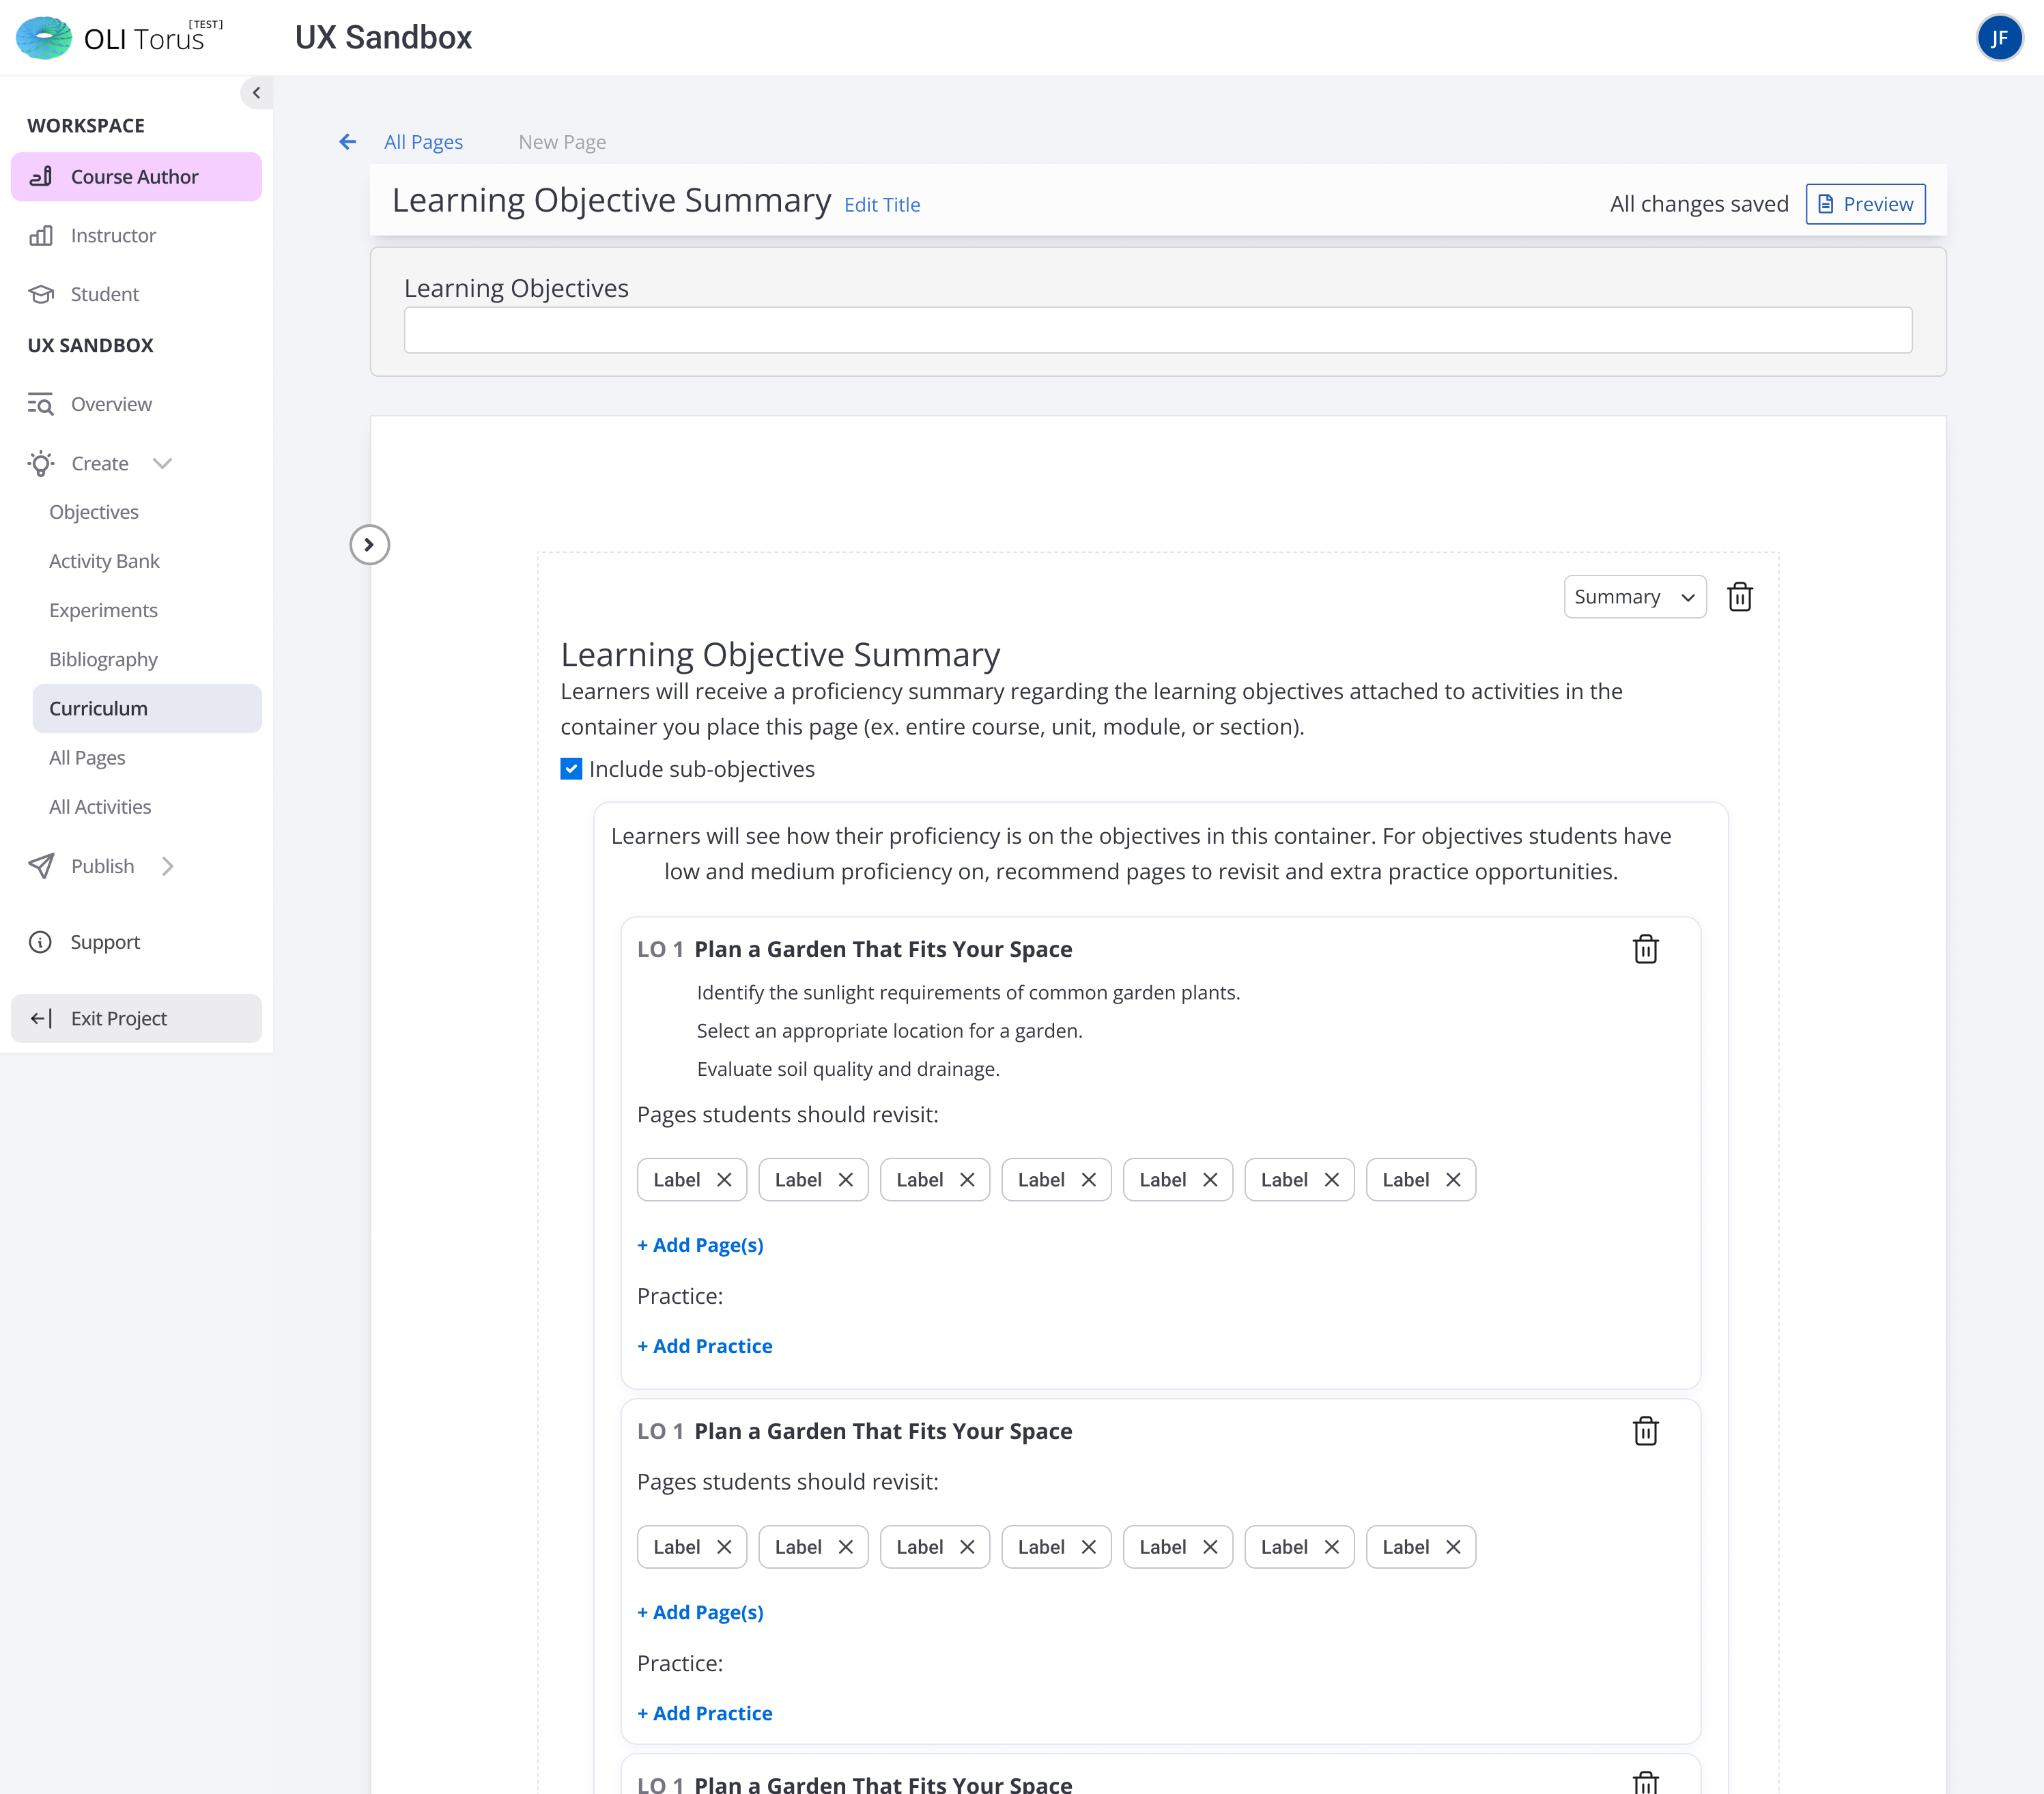The height and width of the screenshot is (1794, 2044).
Task: Click + Add Practice in first LO card
Action: (705, 1346)
